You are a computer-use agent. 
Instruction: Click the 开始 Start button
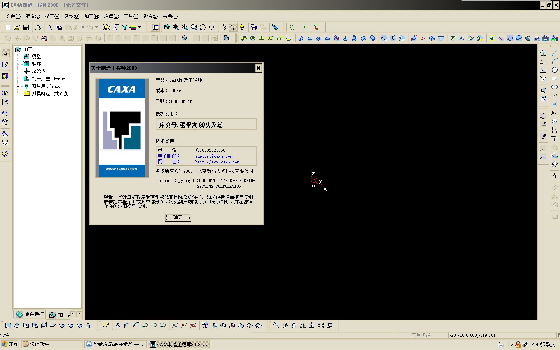pyautogui.click(x=10, y=344)
